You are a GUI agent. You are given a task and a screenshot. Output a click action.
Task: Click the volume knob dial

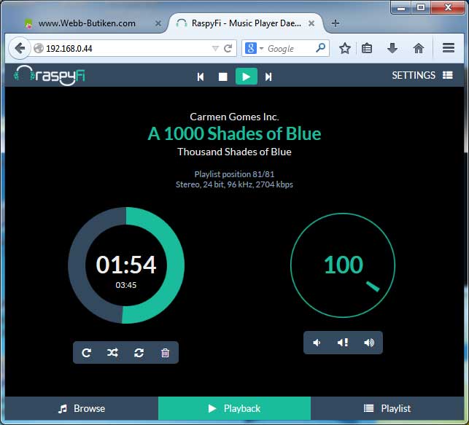(343, 265)
